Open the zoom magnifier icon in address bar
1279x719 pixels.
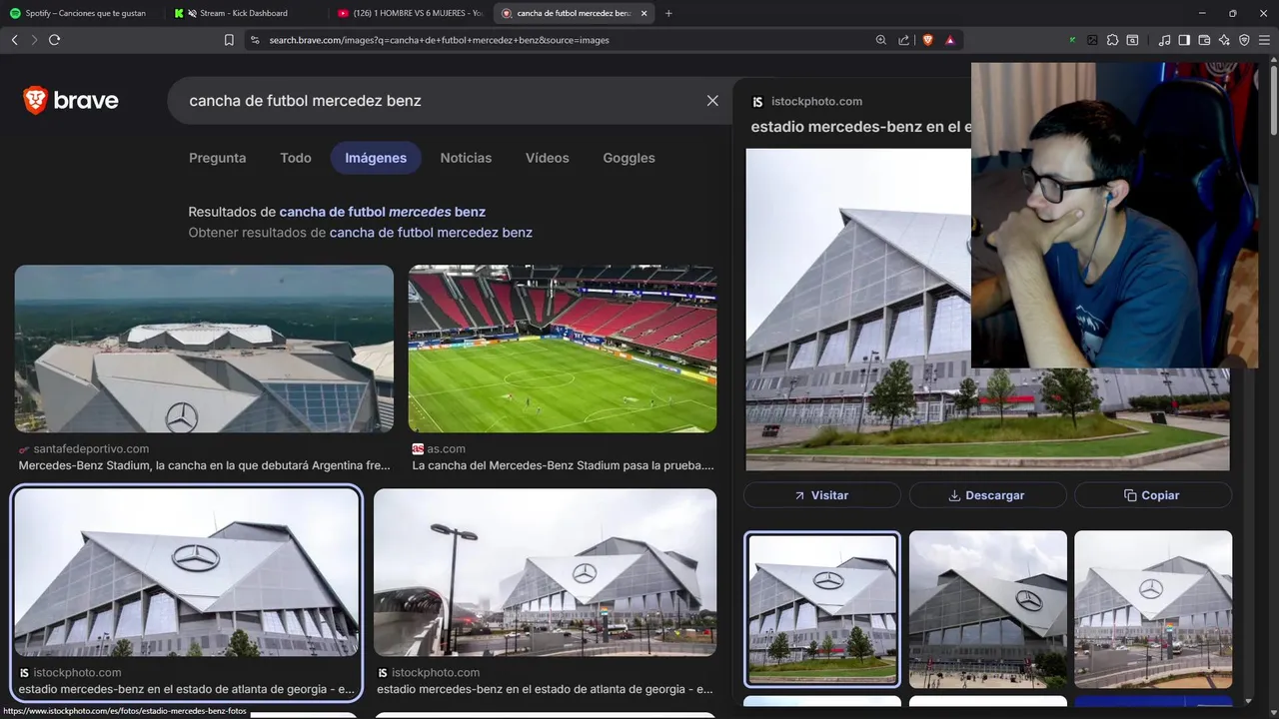pyautogui.click(x=880, y=40)
